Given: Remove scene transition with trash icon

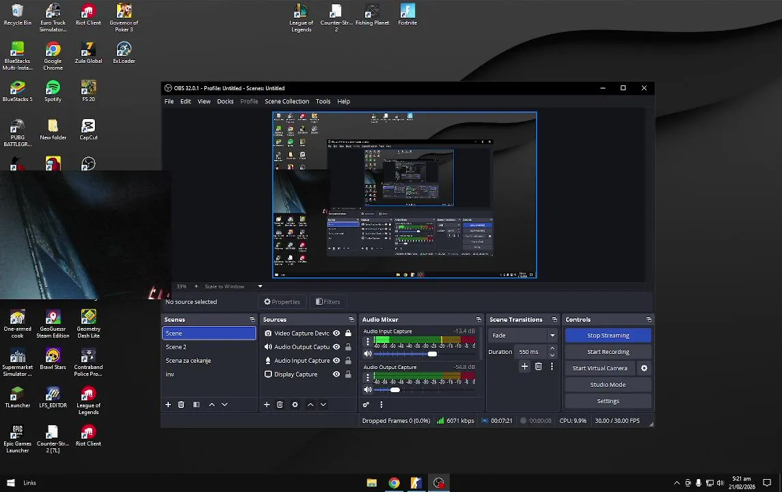Looking at the screenshot, I should point(539,366).
